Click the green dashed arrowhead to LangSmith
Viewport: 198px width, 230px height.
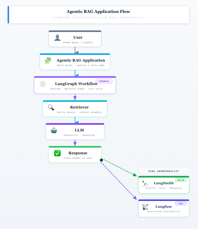[135, 175]
